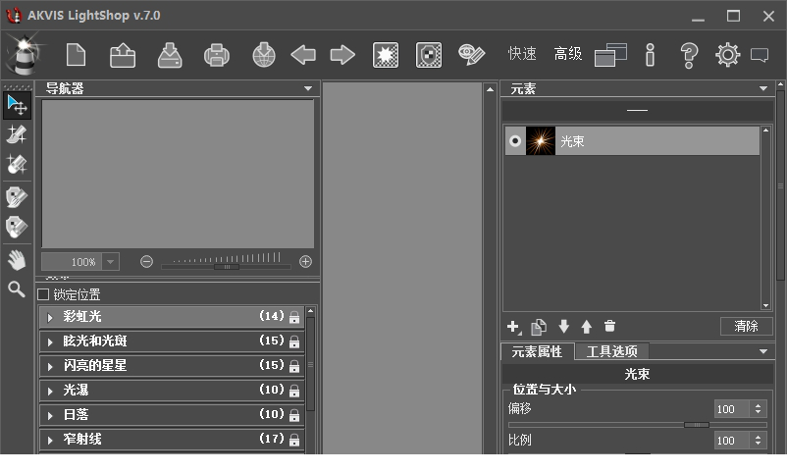Move element up with up arrow
Viewport: 787px width, 472px height.
pyautogui.click(x=586, y=327)
